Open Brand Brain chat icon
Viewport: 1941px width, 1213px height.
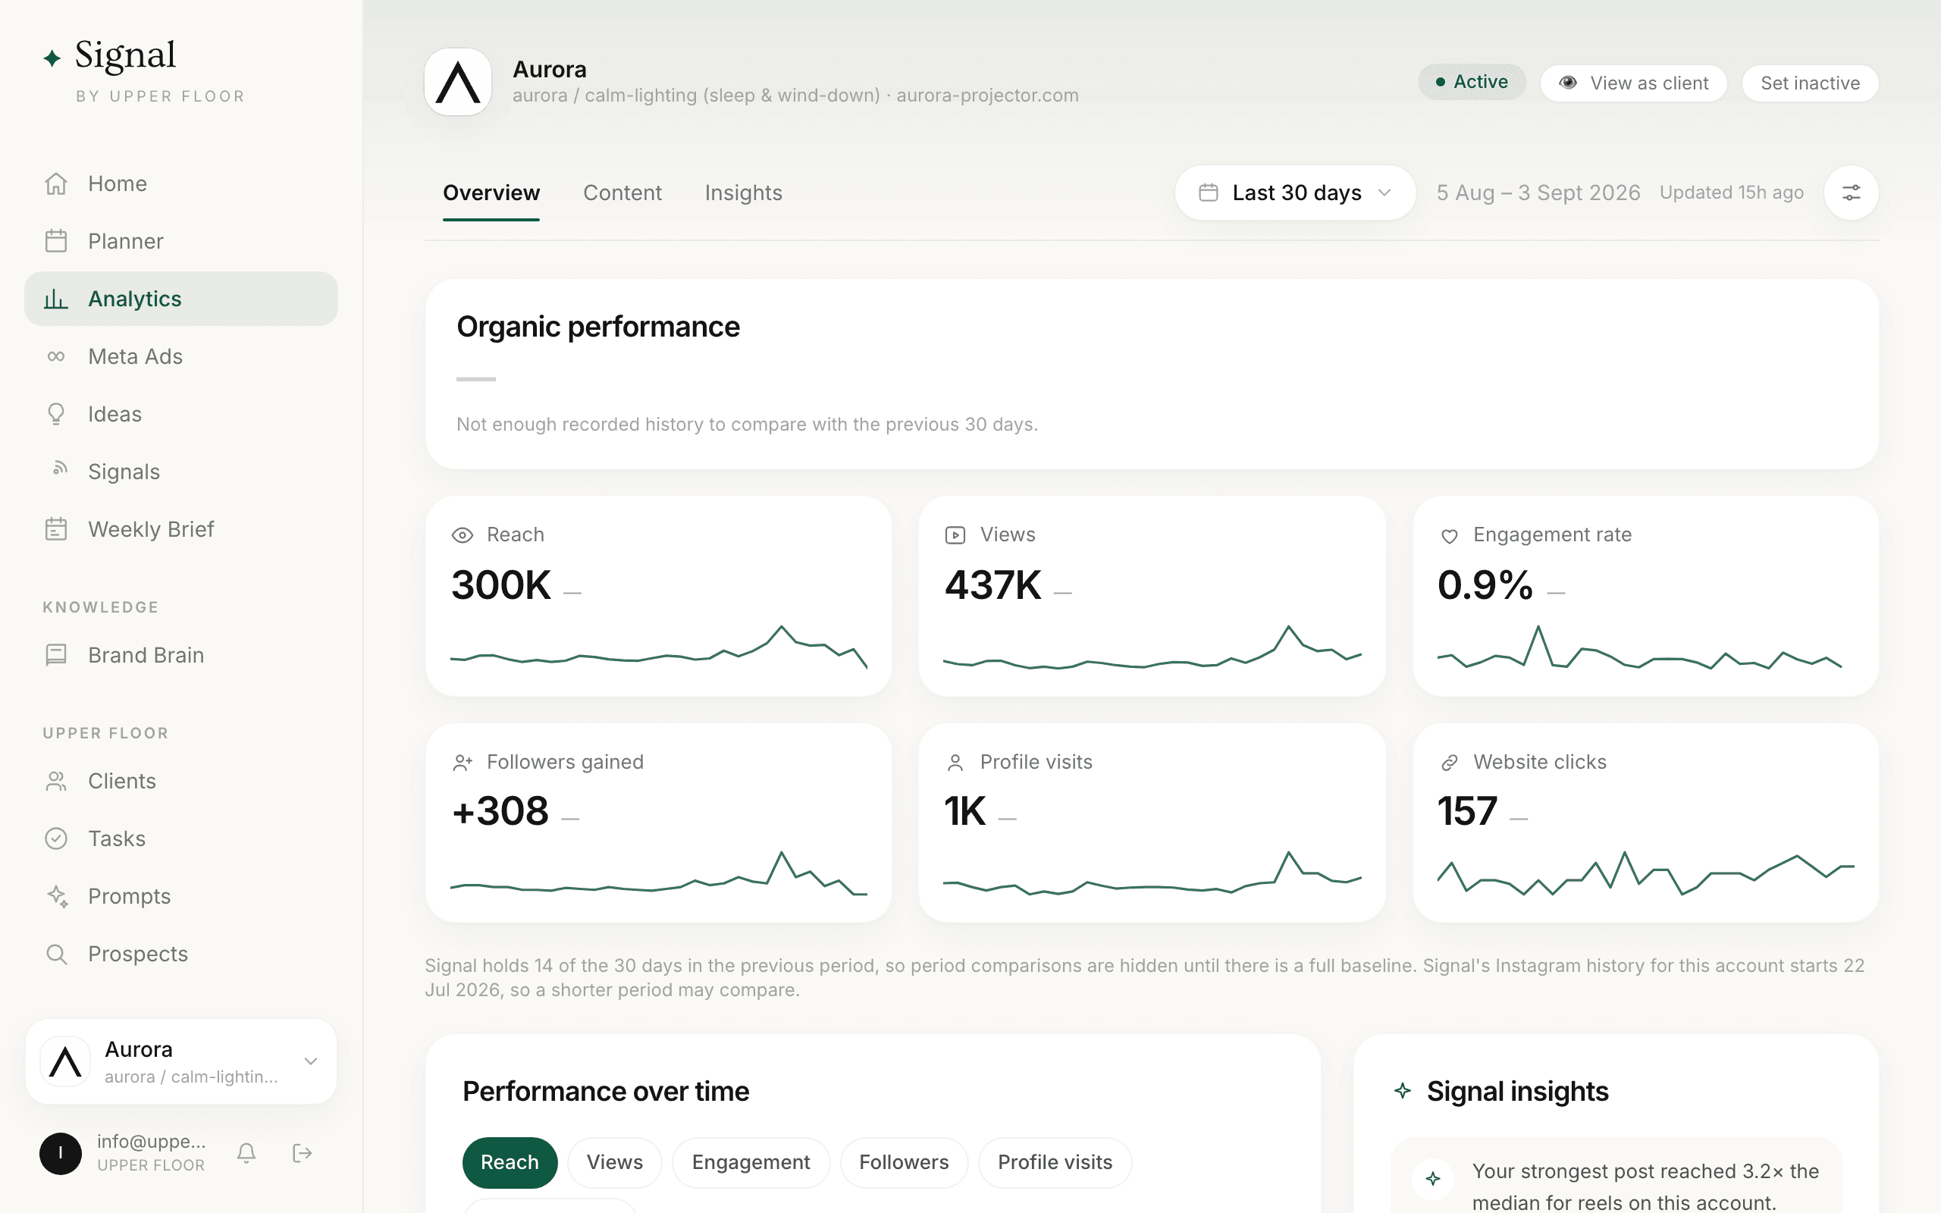click(56, 654)
